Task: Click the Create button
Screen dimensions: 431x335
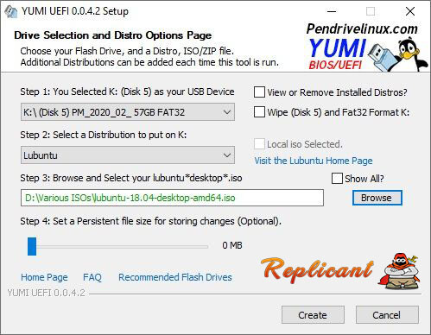Action: [x=313, y=315]
